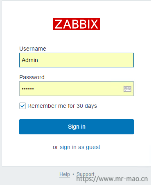Place the cursor on the masked password dots
This screenshot has height=185, width=151.
click(28, 89)
